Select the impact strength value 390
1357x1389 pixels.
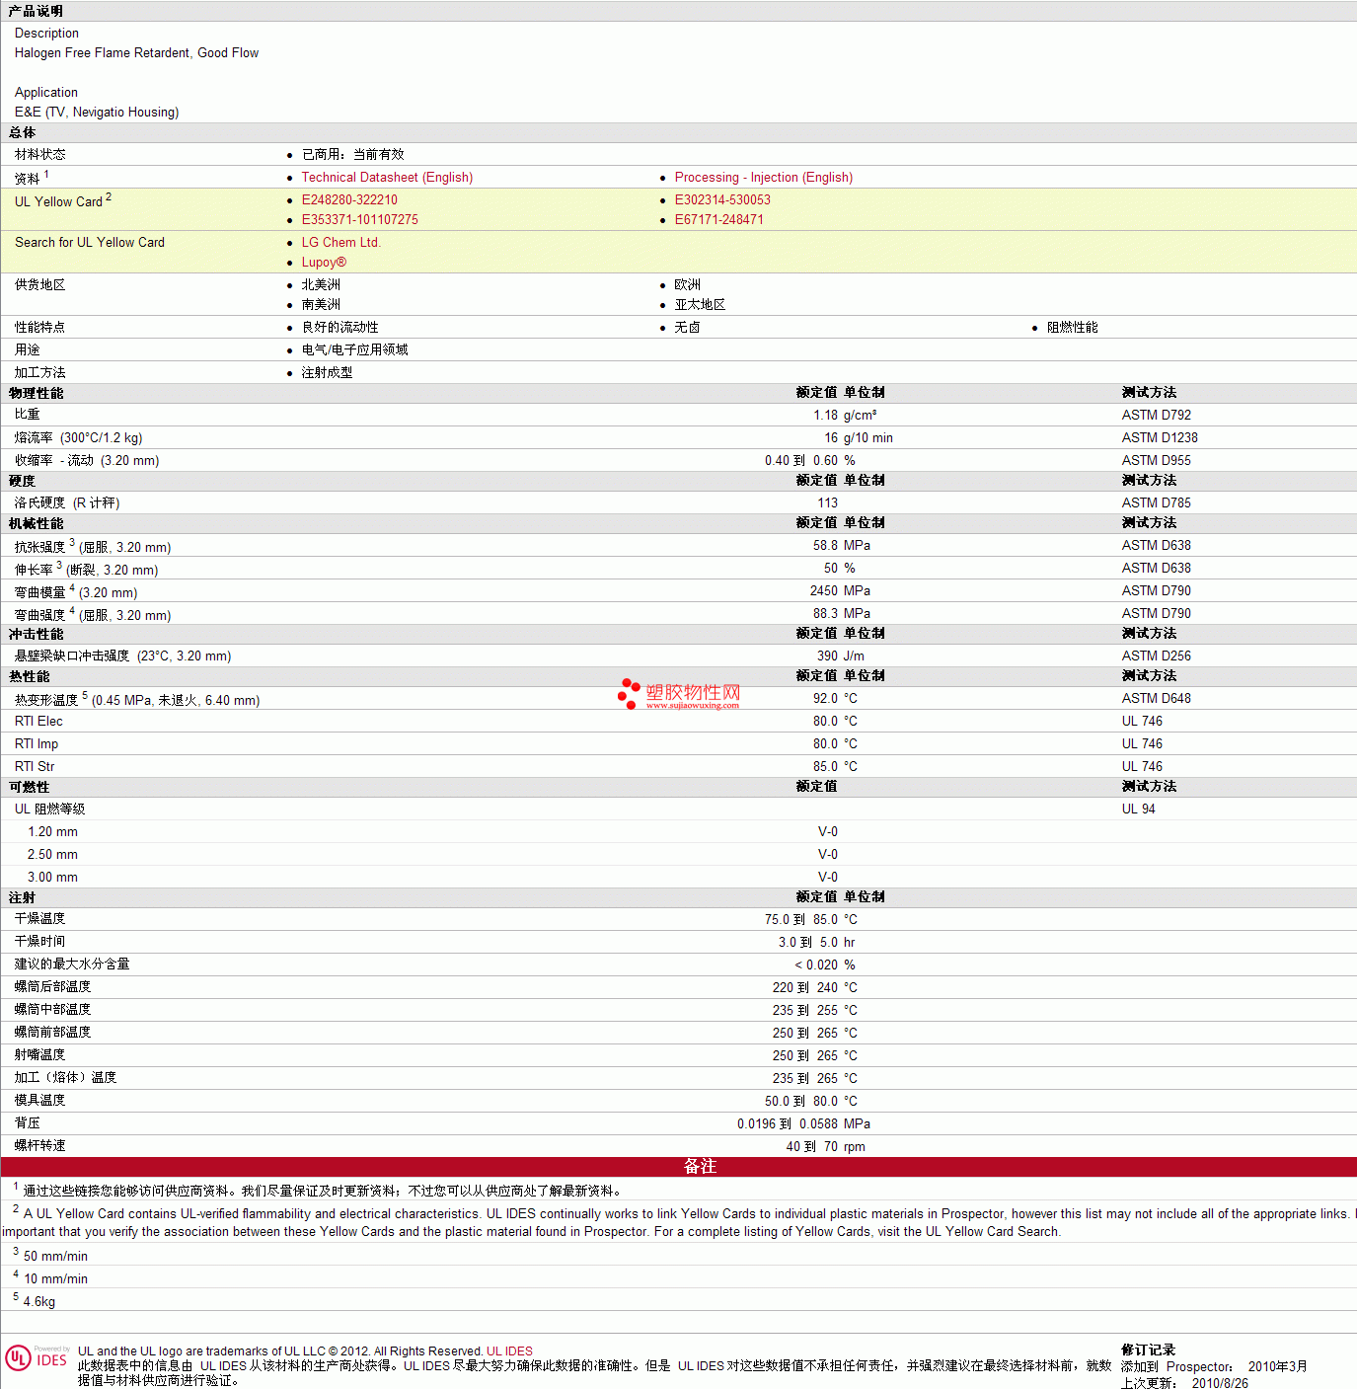coord(827,656)
